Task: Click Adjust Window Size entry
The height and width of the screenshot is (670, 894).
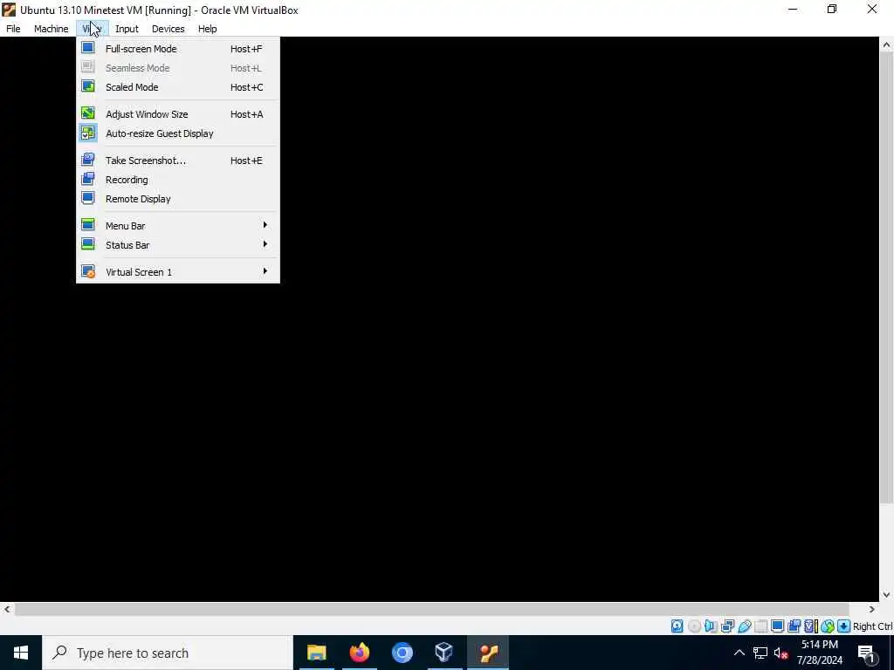Action: tap(178, 114)
